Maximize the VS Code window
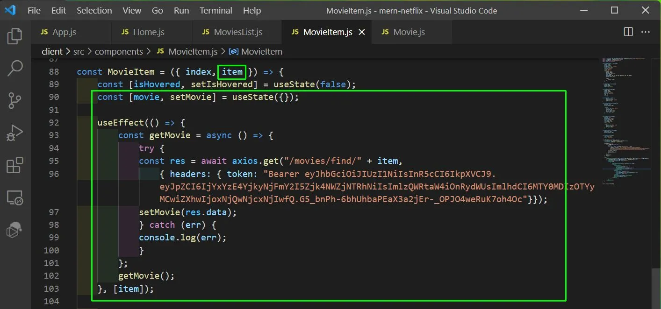 point(615,10)
